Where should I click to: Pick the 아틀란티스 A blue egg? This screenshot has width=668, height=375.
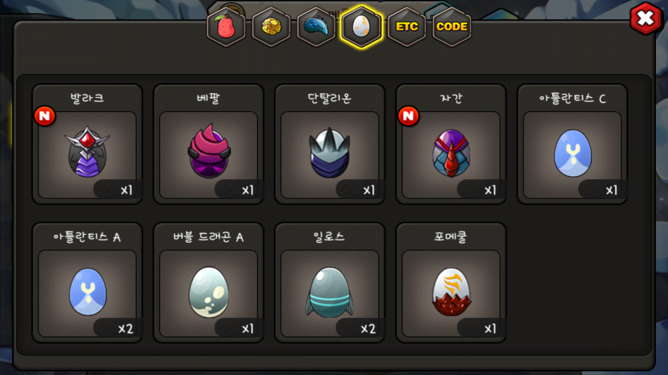(x=87, y=292)
